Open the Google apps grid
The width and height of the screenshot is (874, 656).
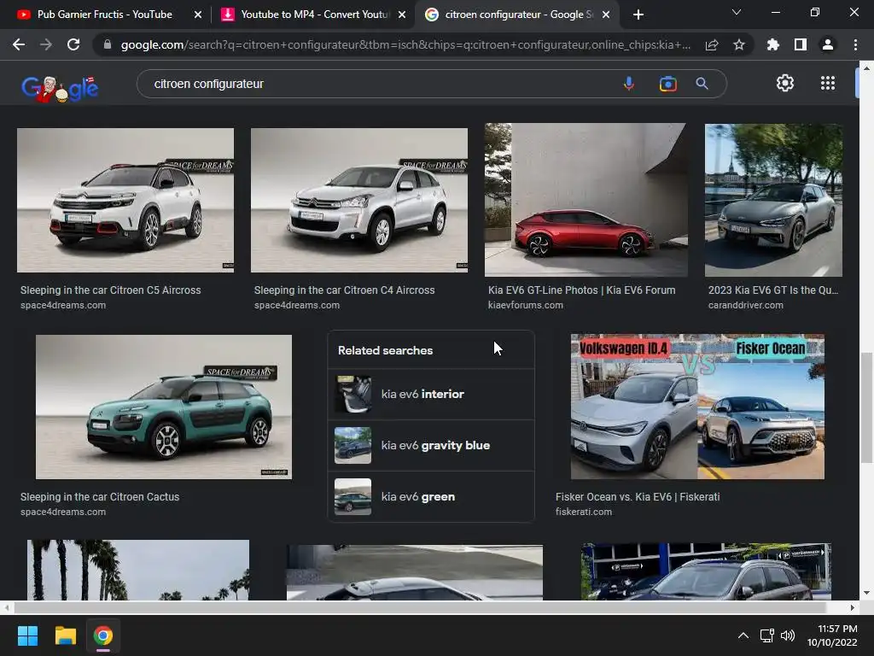coord(828,83)
